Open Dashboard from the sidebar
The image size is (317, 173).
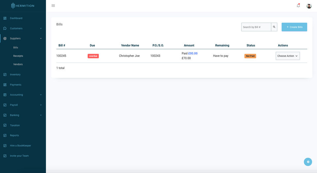16,18
